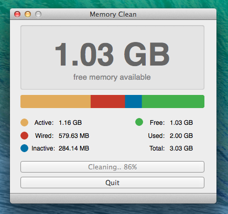
Task: Click the Total 3.03 GB value
Action: (x=181, y=148)
